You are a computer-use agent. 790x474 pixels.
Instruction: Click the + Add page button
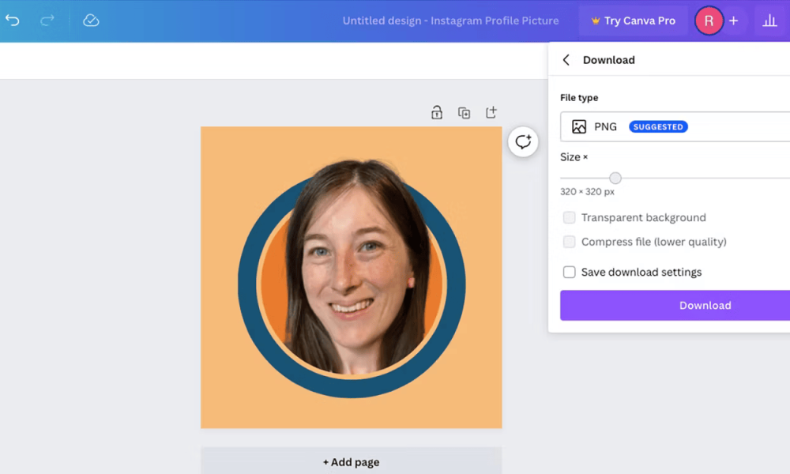(352, 462)
